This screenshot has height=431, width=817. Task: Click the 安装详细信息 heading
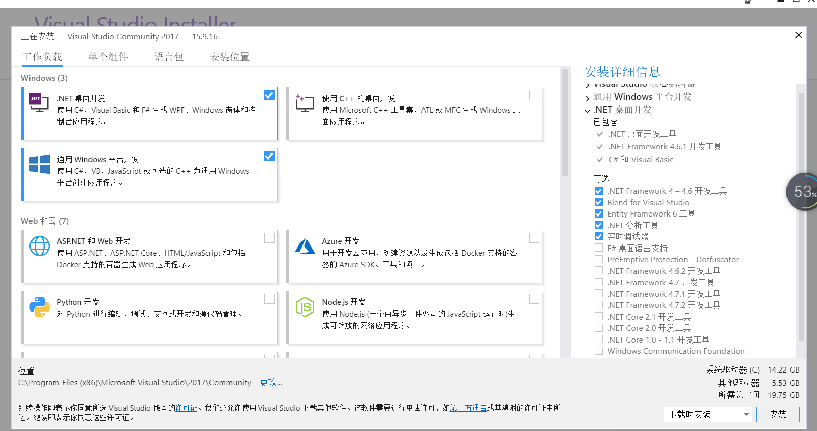(622, 72)
